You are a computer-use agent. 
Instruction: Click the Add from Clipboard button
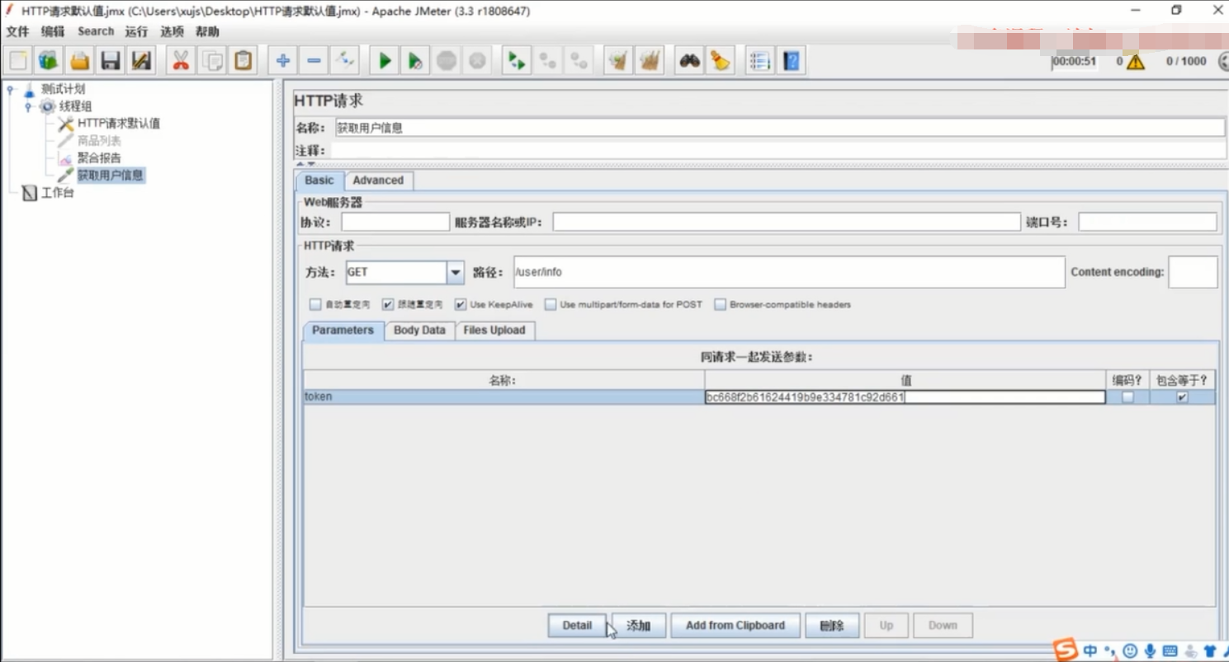[x=735, y=625]
